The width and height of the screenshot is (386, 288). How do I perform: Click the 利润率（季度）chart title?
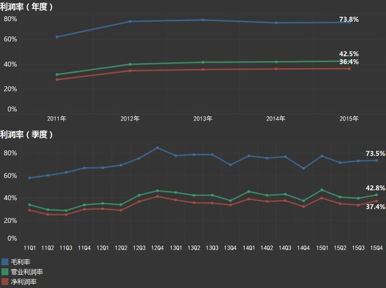click(x=26, y=135)
